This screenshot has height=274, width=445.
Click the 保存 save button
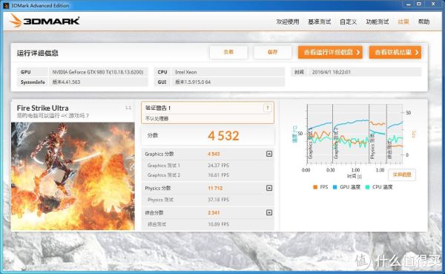coord(272,52)
